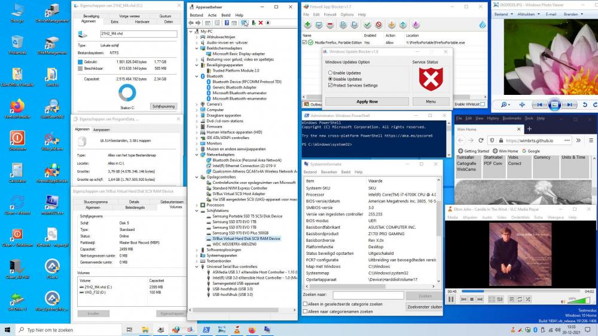
Task: Open Bestand dropdown in Windows Photo Viewer
Action: (x=503, y=14)
